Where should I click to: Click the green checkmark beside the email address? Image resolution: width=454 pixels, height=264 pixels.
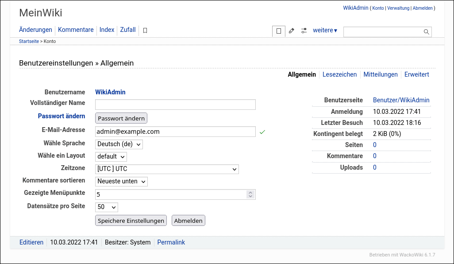click(262, 132)
